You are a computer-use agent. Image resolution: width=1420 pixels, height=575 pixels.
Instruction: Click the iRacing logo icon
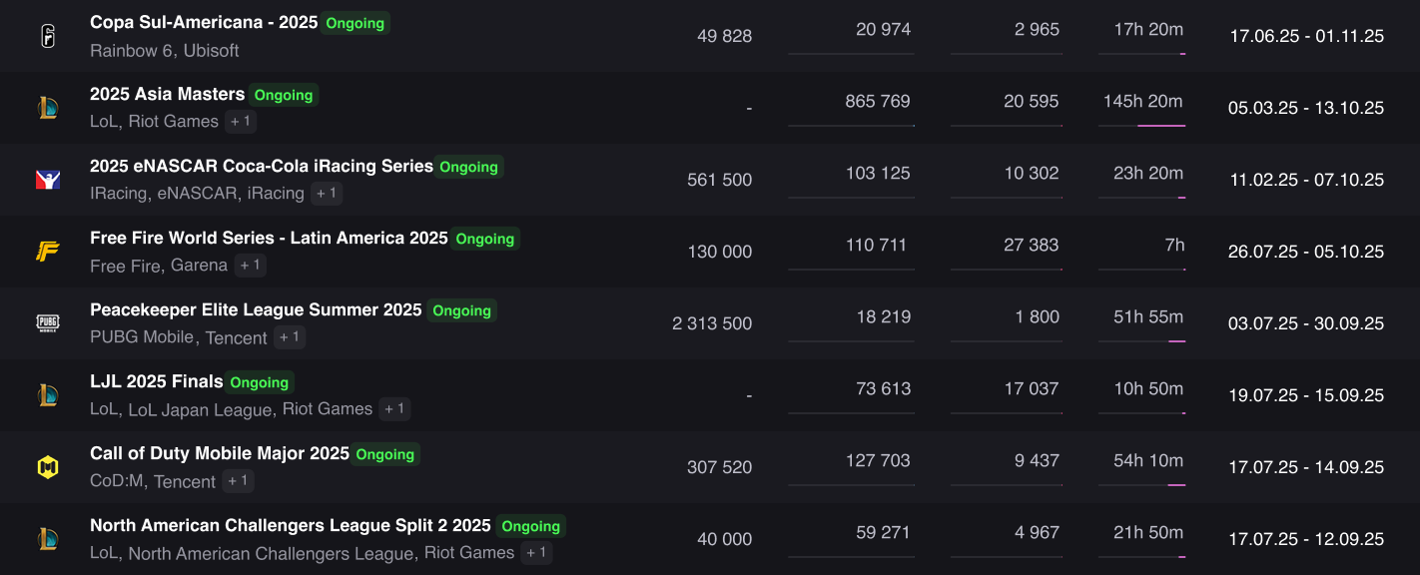click(x=48, y=180)
